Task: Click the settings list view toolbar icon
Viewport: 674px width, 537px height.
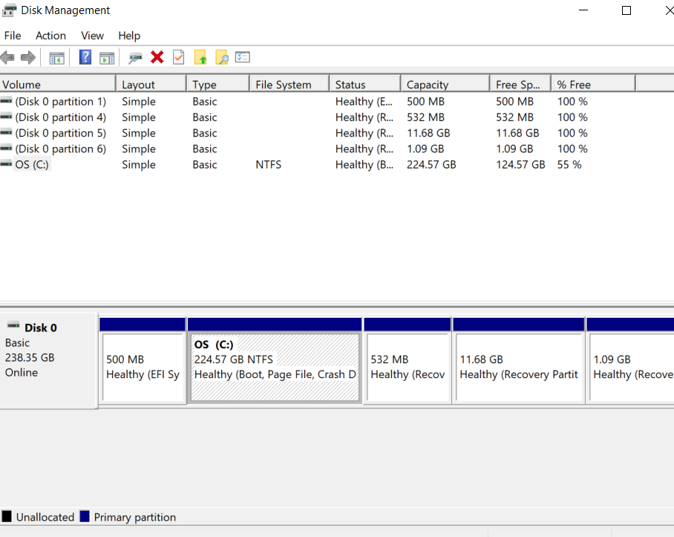Action: pyautogui.click(x=243, y=56)
